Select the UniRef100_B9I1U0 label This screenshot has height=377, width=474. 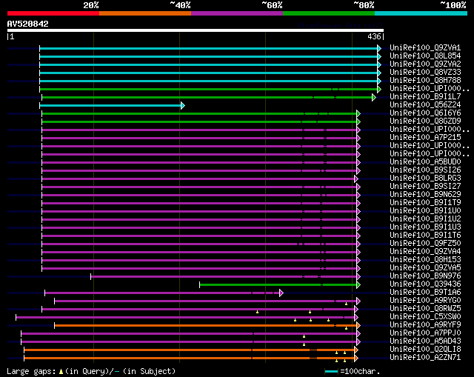pyautogui.click(x=425, y=211)
